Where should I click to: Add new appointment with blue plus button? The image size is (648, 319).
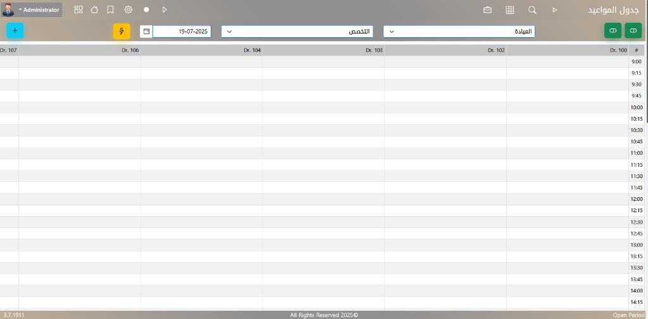(x=15, y=31)
